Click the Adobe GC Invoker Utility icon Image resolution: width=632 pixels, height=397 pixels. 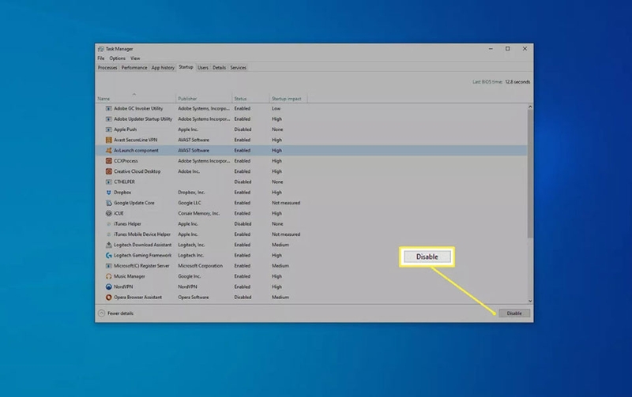(x=108, y=108)
